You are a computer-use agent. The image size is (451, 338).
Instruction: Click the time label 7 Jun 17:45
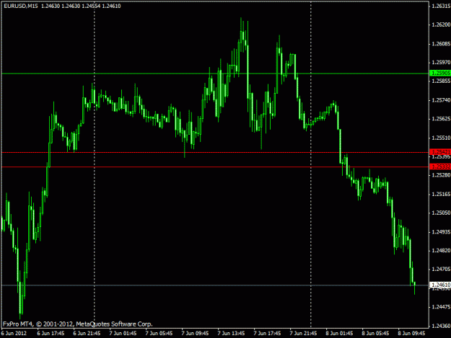(267, 333)
